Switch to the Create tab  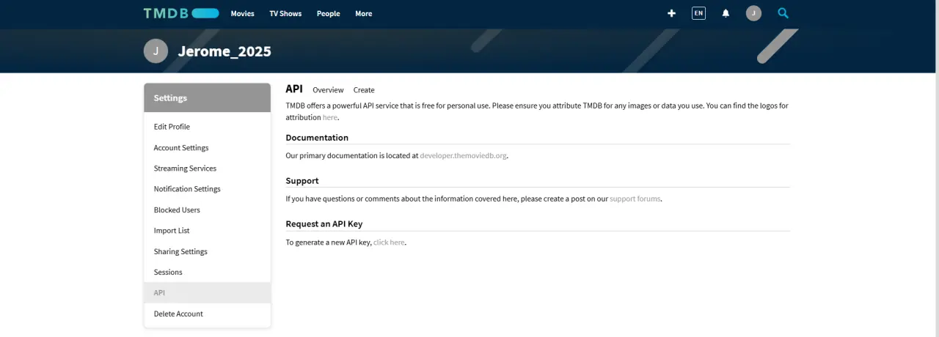(364, 90)
